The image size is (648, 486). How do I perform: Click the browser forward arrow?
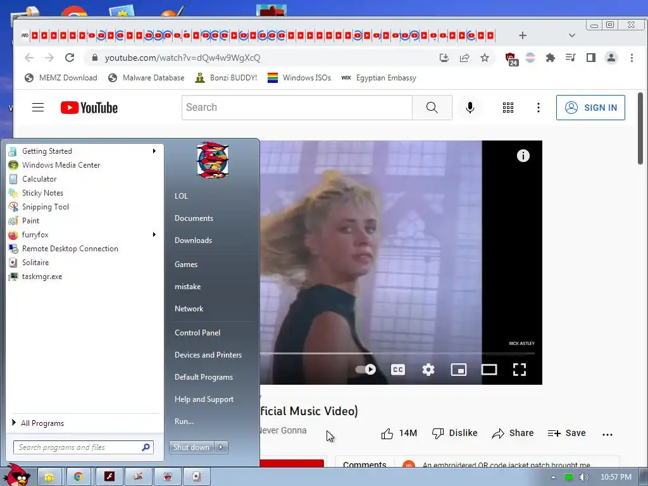tap(49, 58)
